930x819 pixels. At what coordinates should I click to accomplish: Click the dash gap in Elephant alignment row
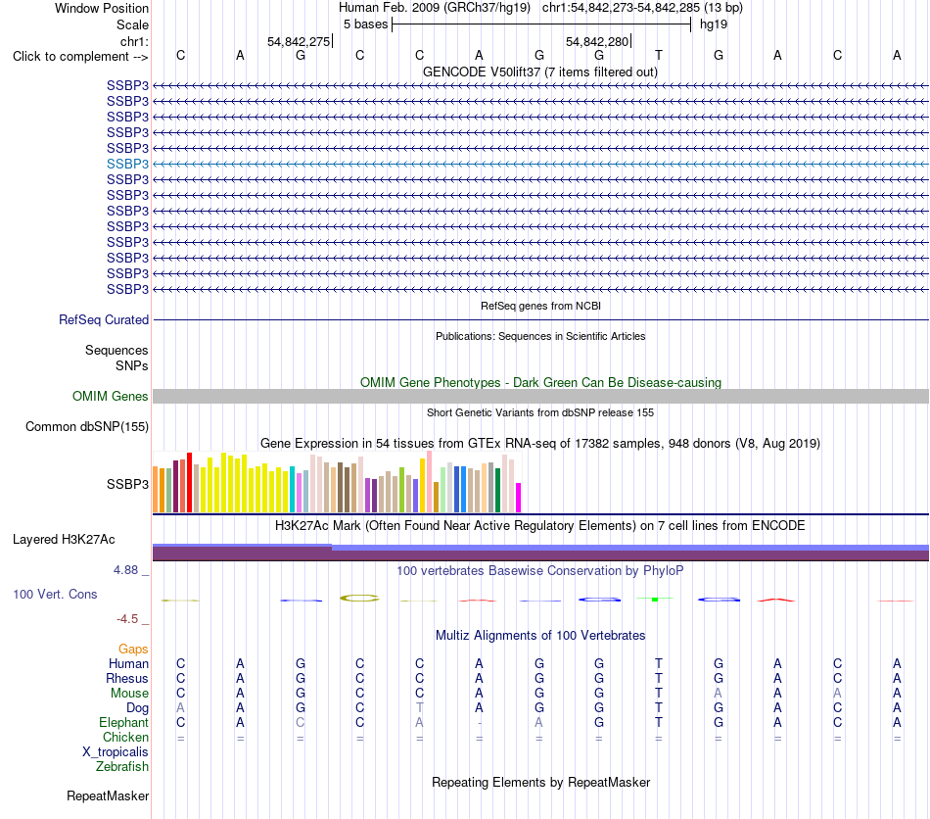pyautogui.click(x=480, y=723)
